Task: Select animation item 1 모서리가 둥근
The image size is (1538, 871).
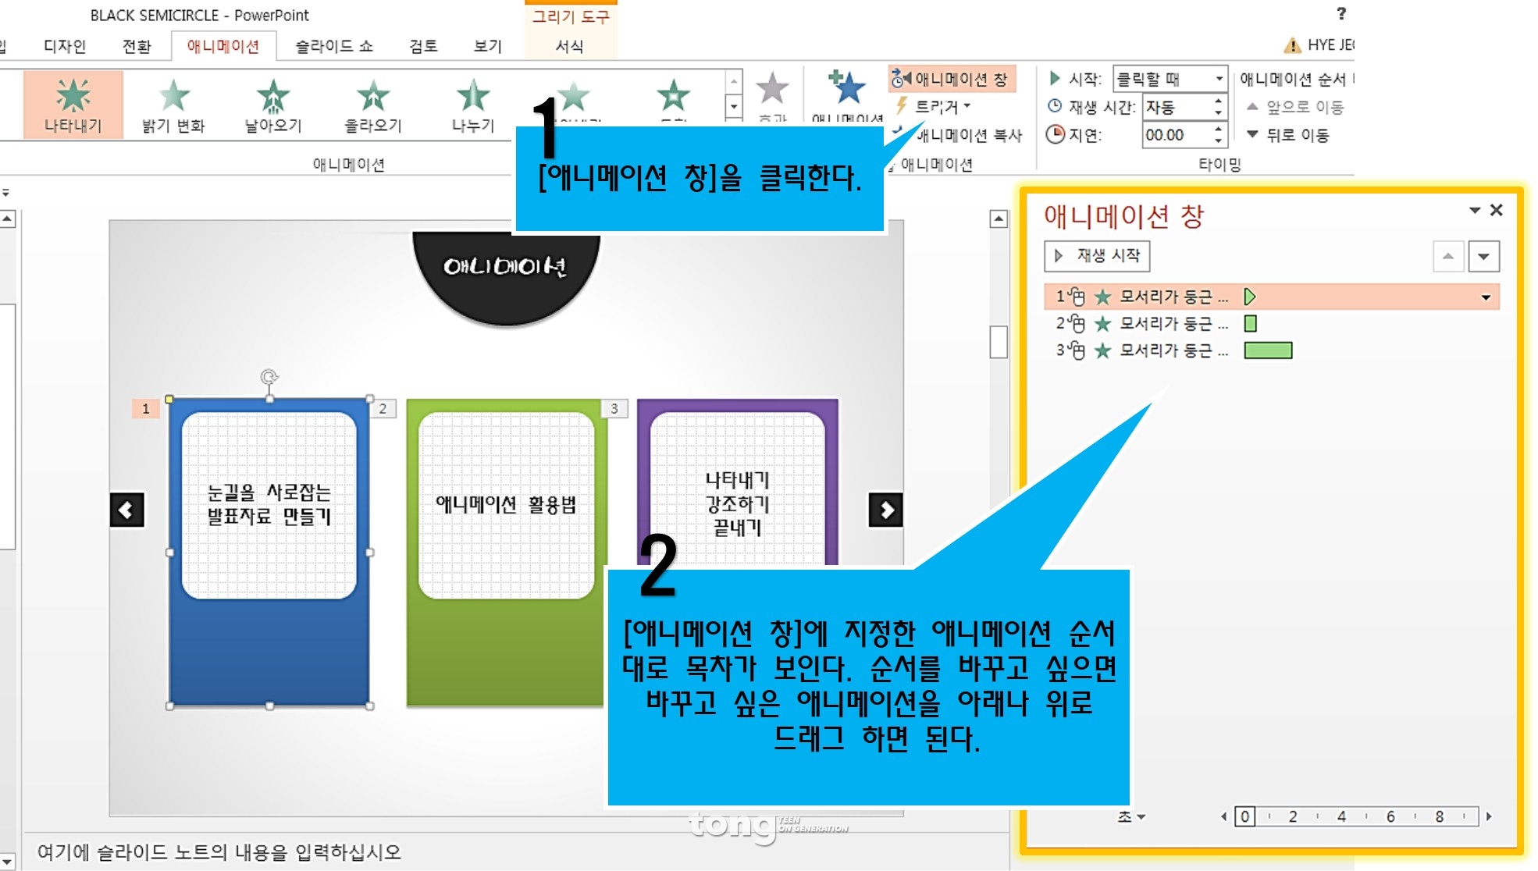Action: (x=1272, y=297)
